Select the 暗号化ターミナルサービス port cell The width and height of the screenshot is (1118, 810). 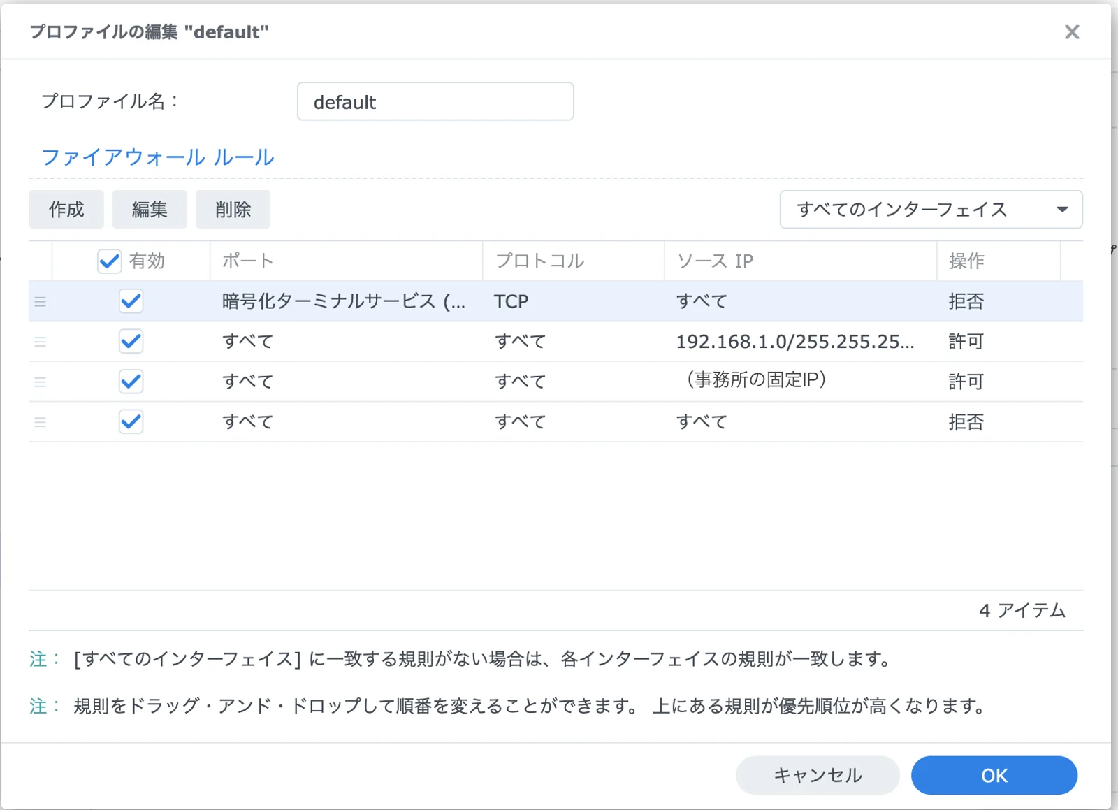(344, 301)
